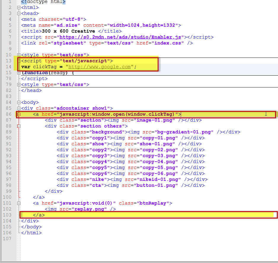278x263 pixels.
Task: Click the "cta" class value
Action: click(97, 186)
